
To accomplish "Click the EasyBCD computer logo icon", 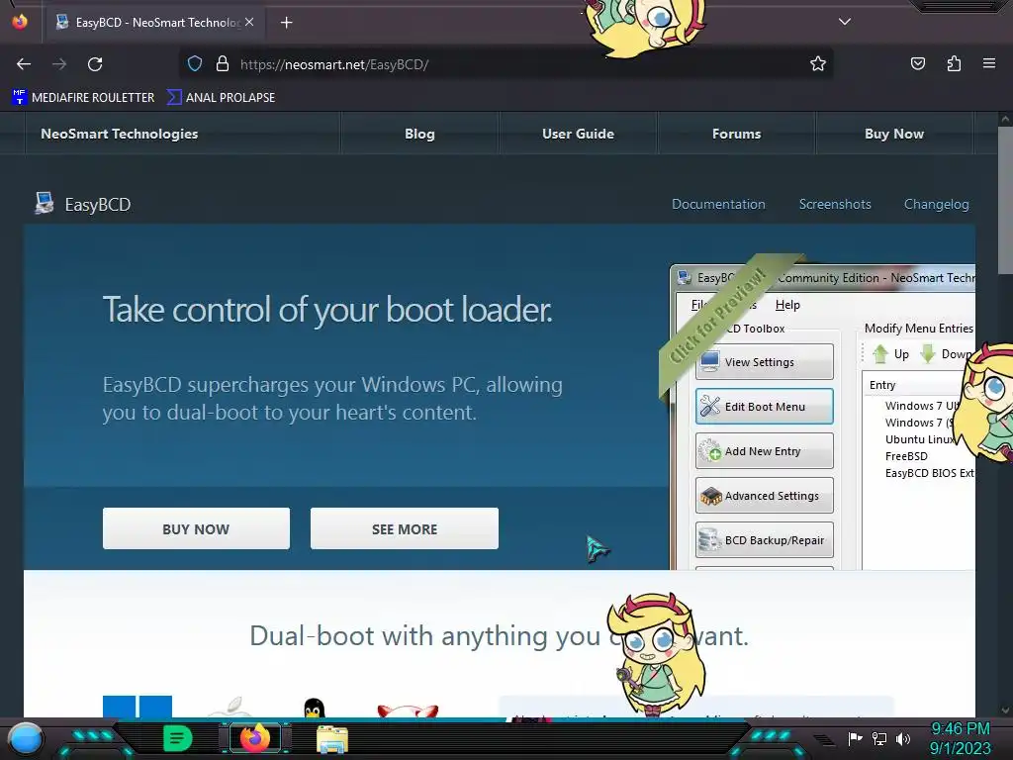I will pos(44,204).
